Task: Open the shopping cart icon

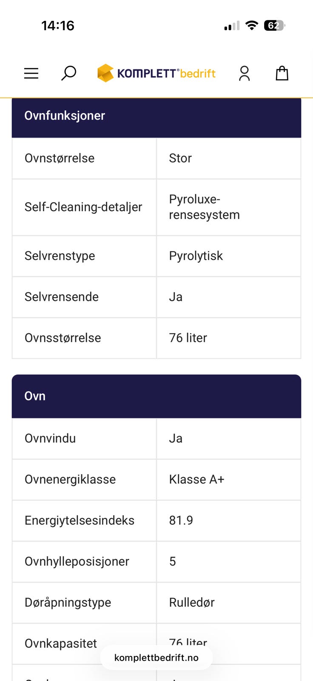Action: [282, 73]
